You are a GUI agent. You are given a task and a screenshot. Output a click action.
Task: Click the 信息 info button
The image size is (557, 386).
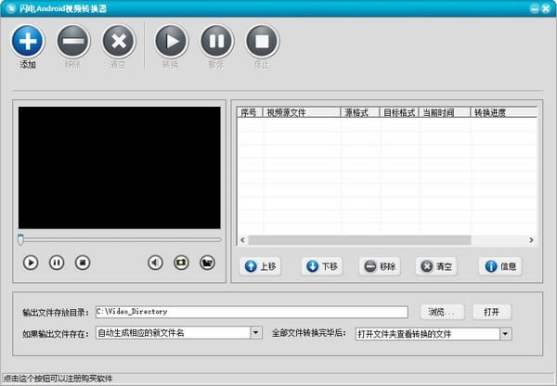click(x=499, y=266)
